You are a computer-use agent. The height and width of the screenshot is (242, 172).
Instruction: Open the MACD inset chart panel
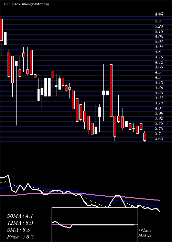(x=95, y=225)
